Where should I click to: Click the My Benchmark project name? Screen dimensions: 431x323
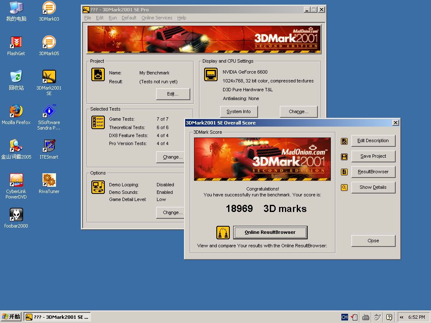tap(154, 73)
